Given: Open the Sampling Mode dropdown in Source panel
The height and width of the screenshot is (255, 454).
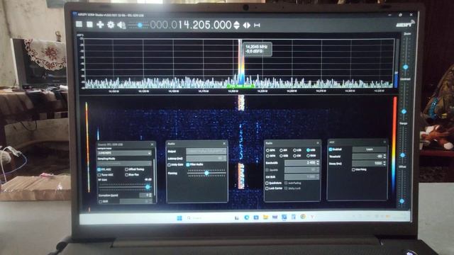Looking at the screenshot, I should tap(125, 164).
